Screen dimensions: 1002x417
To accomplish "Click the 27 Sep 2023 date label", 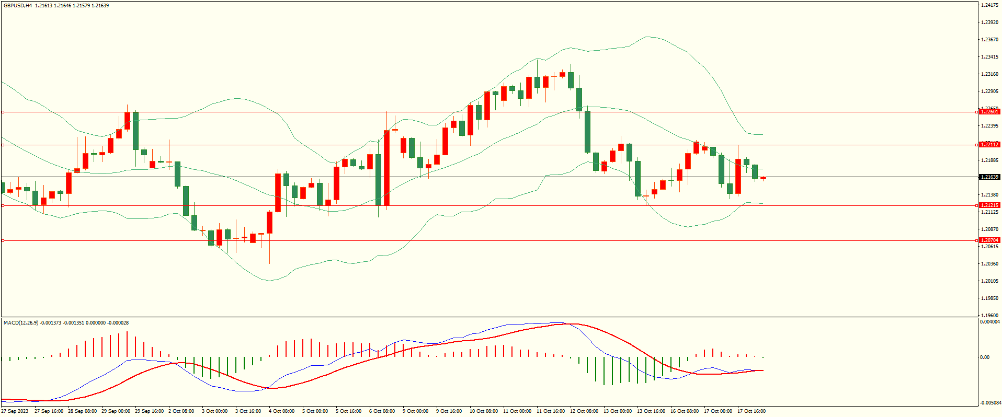I will (x=15, y=411).
